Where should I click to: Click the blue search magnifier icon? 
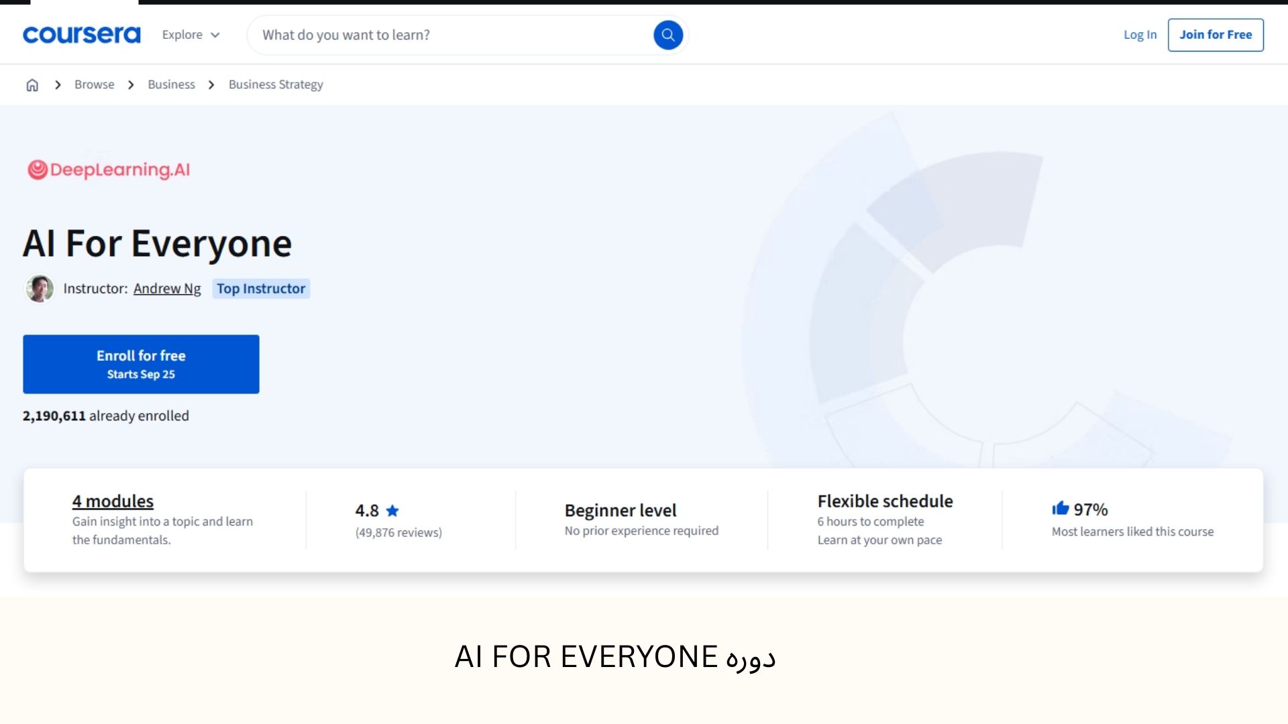pyautogui.click(x=668, y=35)
